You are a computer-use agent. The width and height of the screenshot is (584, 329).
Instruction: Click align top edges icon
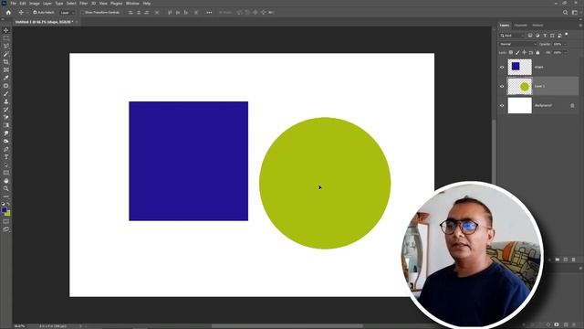170,12
